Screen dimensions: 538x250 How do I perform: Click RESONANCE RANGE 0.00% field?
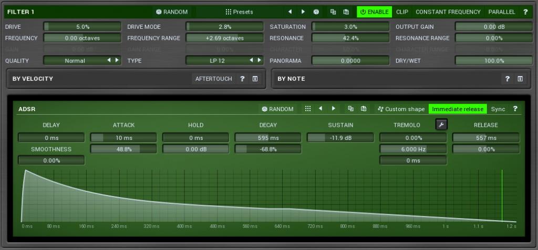coord(494,38)
